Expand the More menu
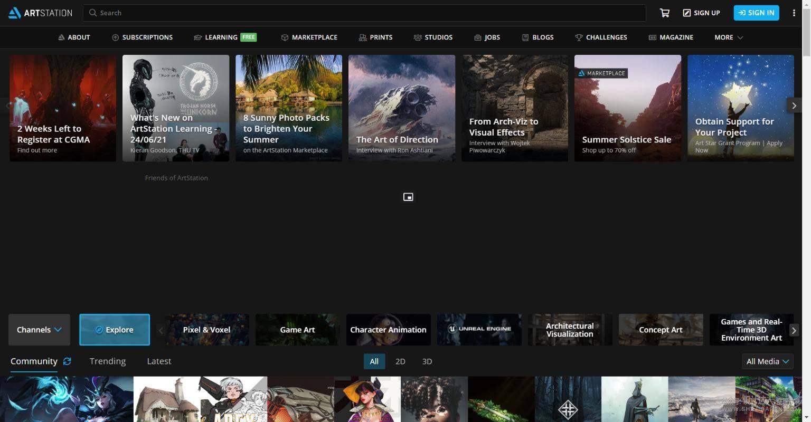Image resolution: width=811 pixels, height=422 pixels. [729, 37]
